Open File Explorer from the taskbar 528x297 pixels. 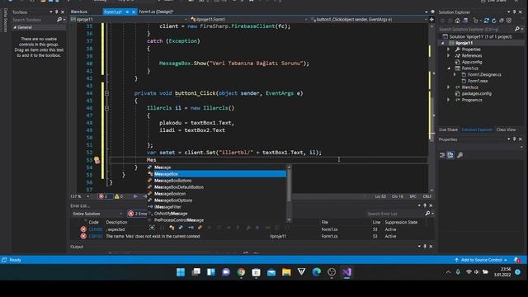[x=286, y=272]
